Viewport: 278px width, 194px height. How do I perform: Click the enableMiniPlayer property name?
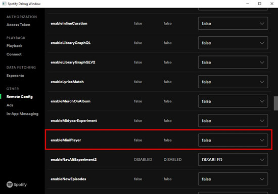pos(66,140)
